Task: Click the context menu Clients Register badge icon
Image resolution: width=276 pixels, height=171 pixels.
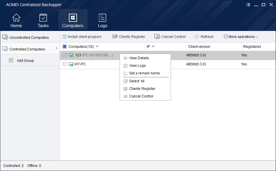Action: pos(125,89)
